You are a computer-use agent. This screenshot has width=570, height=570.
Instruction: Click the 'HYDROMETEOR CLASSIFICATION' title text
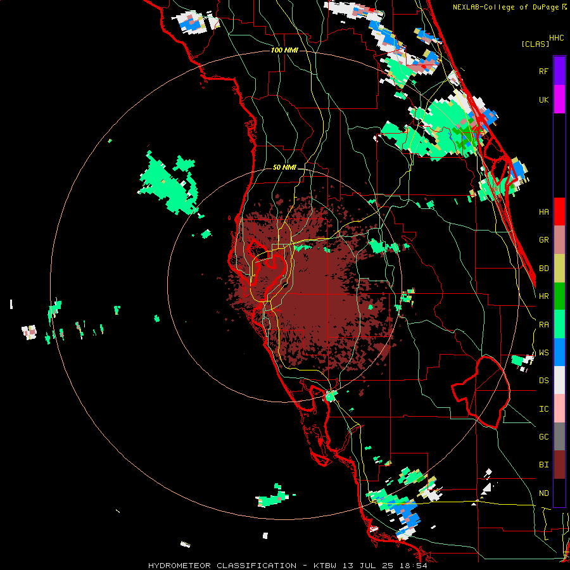tap(222, 566)
